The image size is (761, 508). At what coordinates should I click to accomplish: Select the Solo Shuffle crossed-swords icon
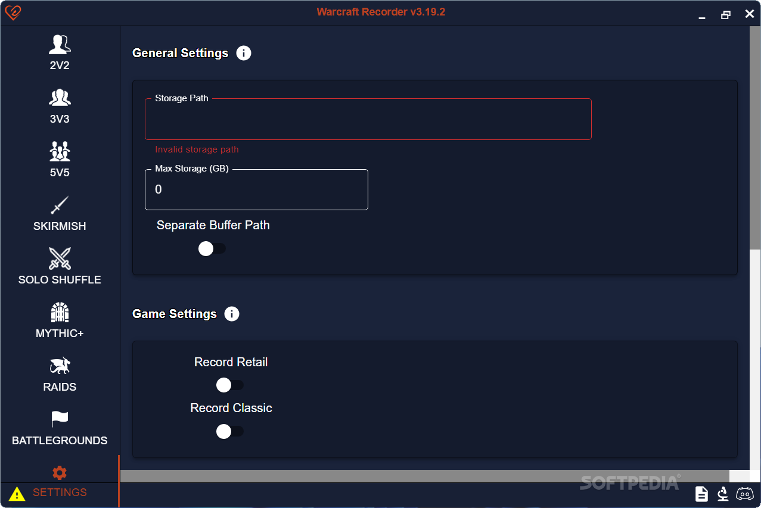(x=60, y=259)
